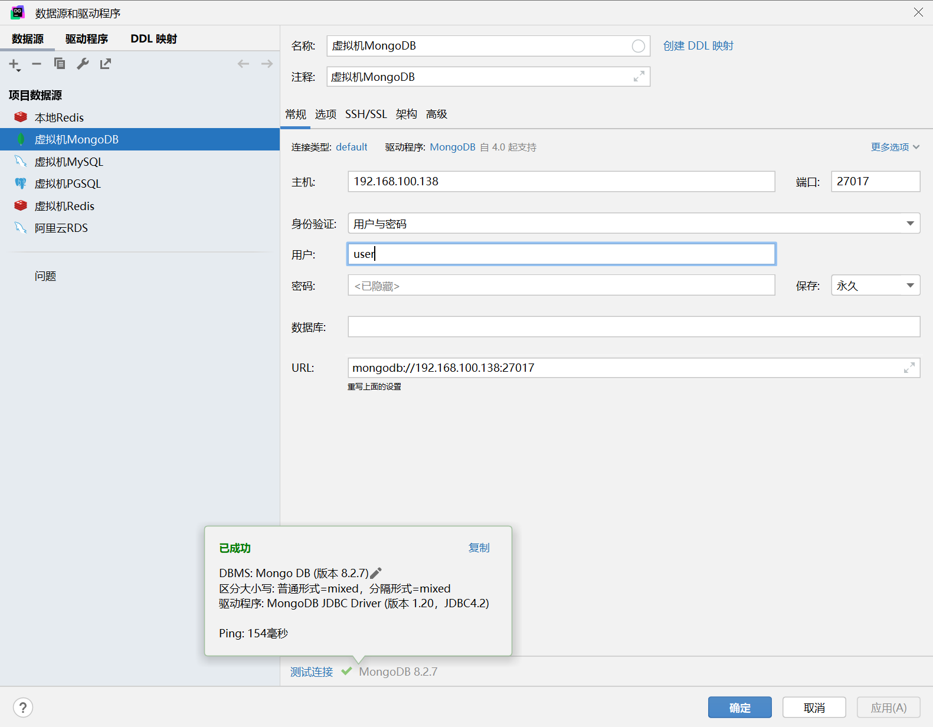933x727 pixels.
Task: Click the 已成功 success heading
Action: (x=235, y=548)
